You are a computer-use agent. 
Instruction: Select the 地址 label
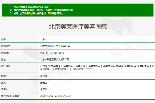pyautogui.click(x=4, y=59)
